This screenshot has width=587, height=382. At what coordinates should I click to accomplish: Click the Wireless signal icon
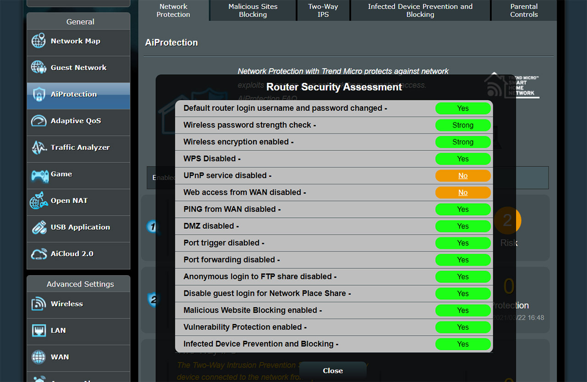(x=39, y=304)
